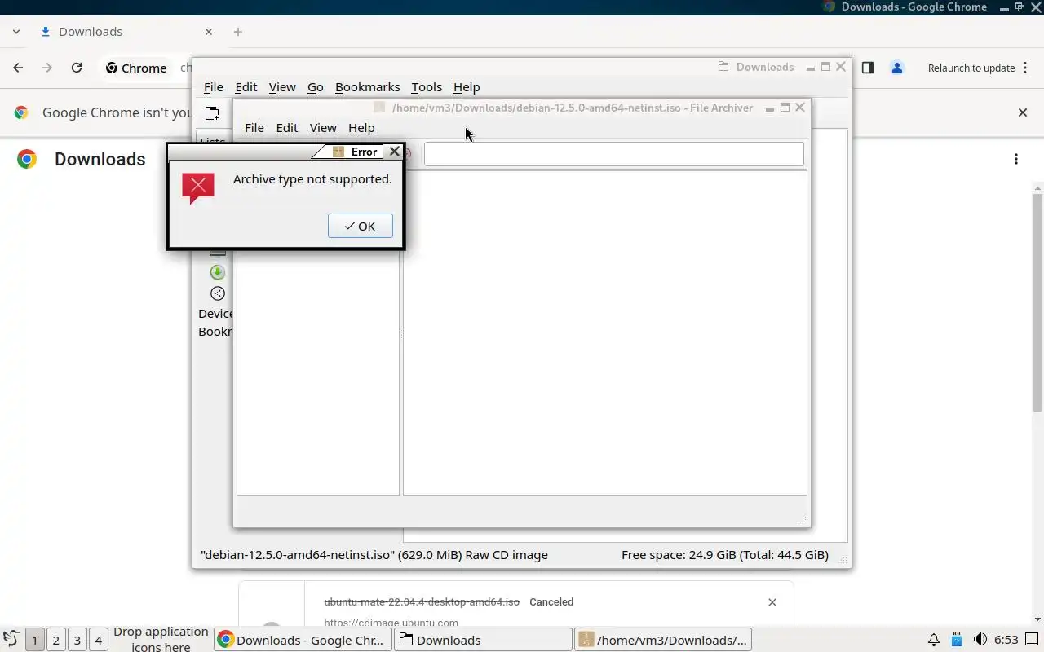Click the show desktop icon at panel end
1044x652 pixels.
pyautogui.click(x=1033, y=640)
